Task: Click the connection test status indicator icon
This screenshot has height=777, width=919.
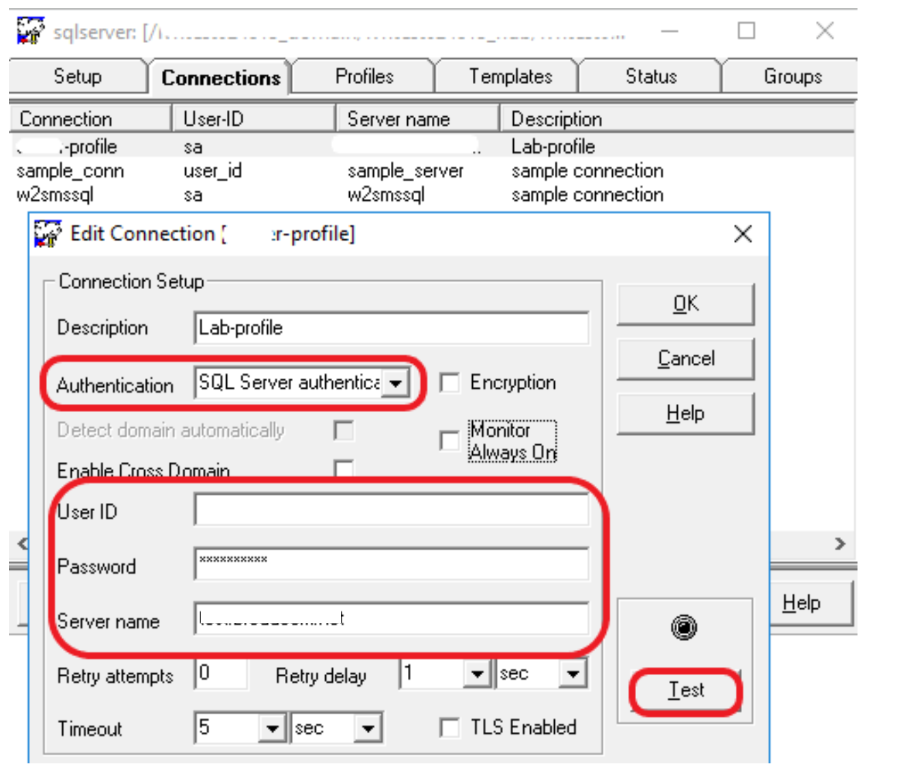Action: 684,627
